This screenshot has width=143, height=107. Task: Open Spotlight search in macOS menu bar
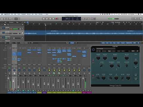click(136, 14)
